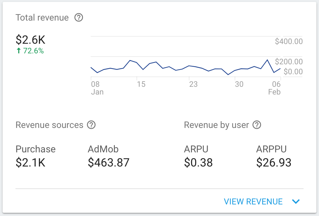Click the 08 Jan date label on chart

[x=97, y=88]
